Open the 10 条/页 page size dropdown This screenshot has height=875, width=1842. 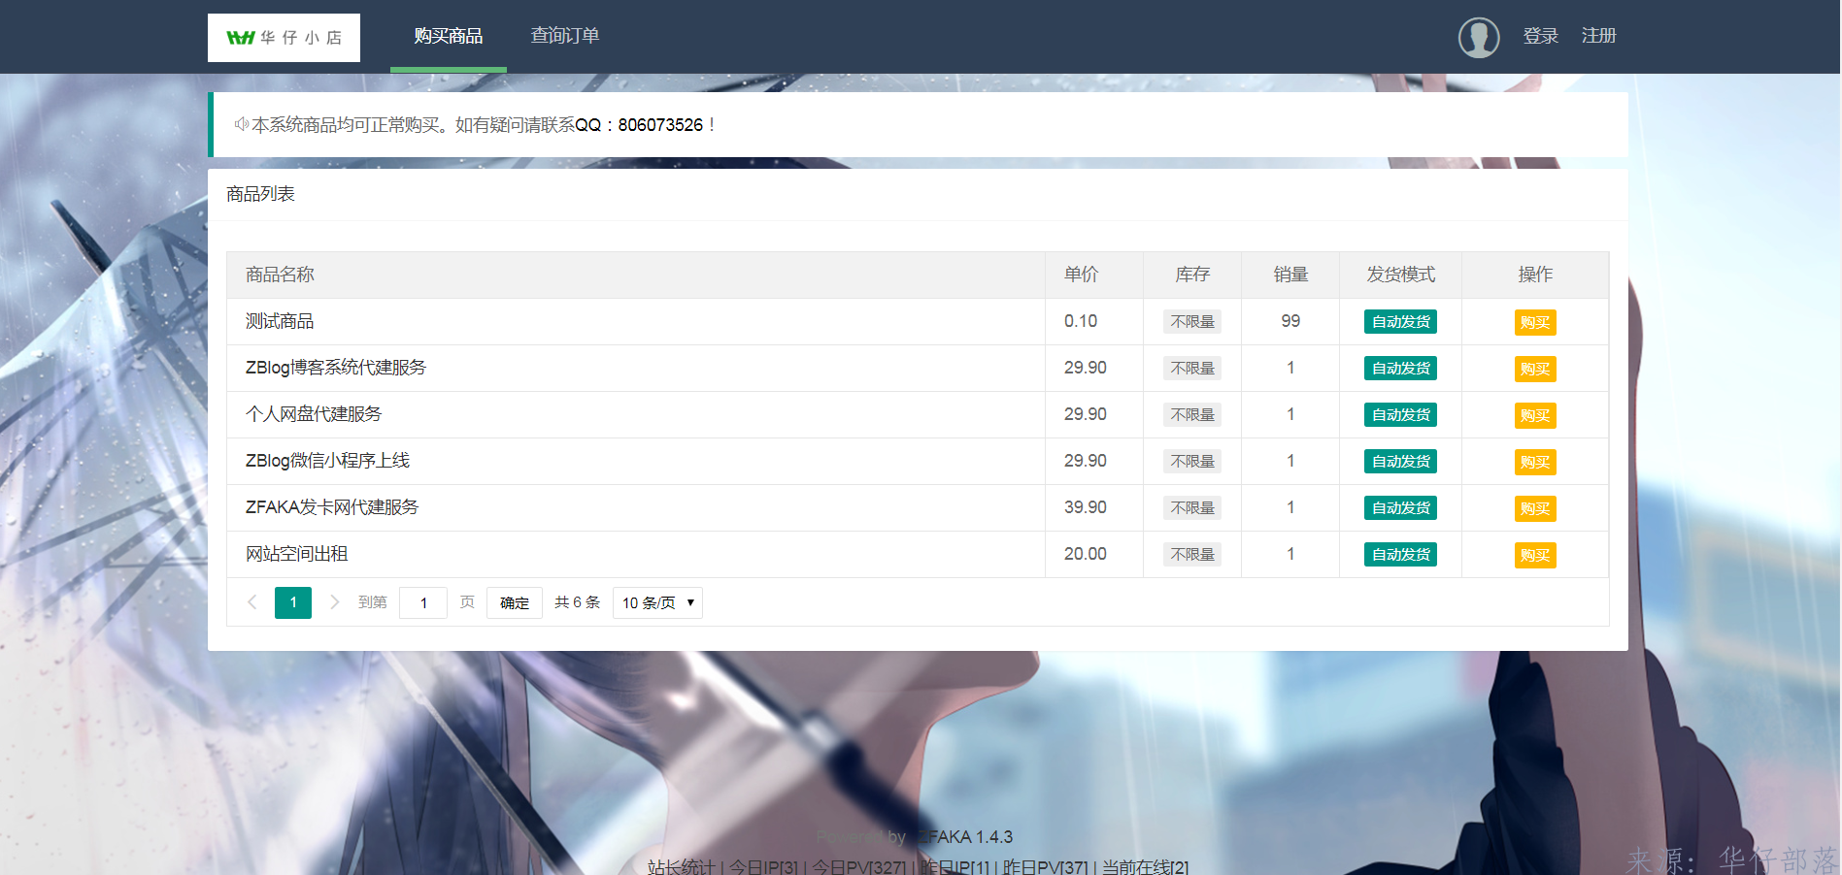[x=657, y=602]
